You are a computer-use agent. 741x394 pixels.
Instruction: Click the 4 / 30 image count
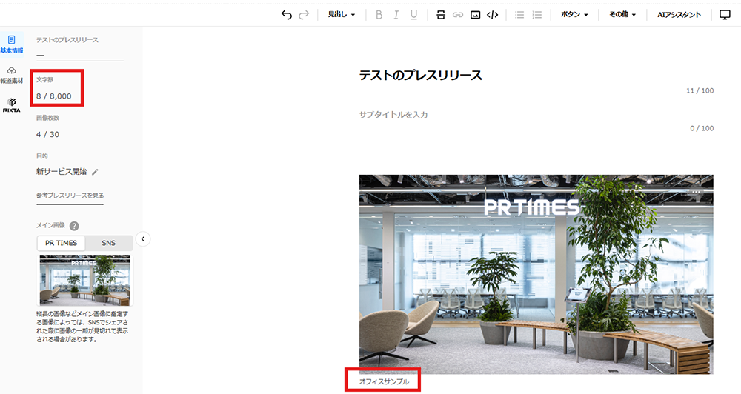tap(47, 134)
